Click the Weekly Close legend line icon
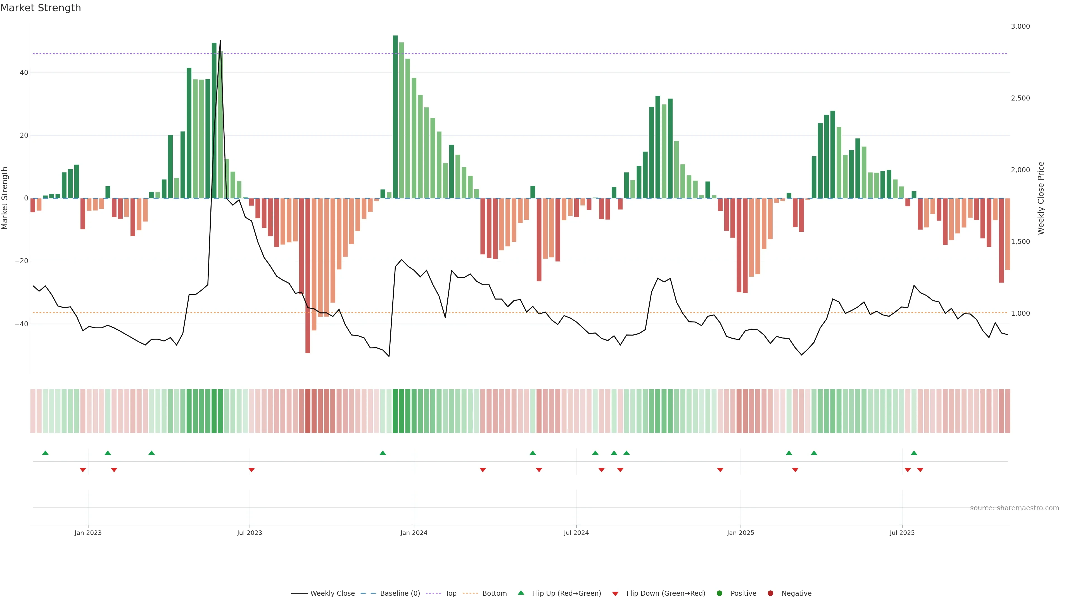 299,594
